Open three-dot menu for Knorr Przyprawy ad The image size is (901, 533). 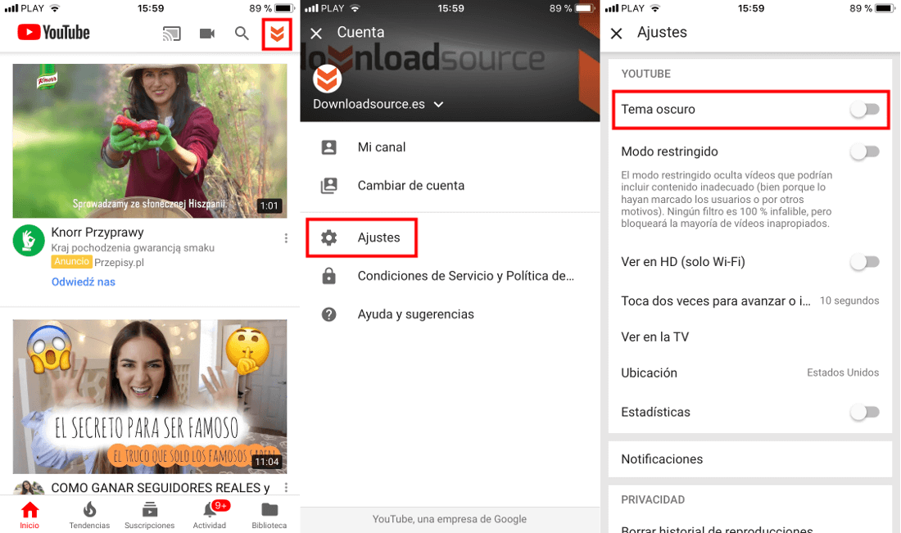coord(286,237)
